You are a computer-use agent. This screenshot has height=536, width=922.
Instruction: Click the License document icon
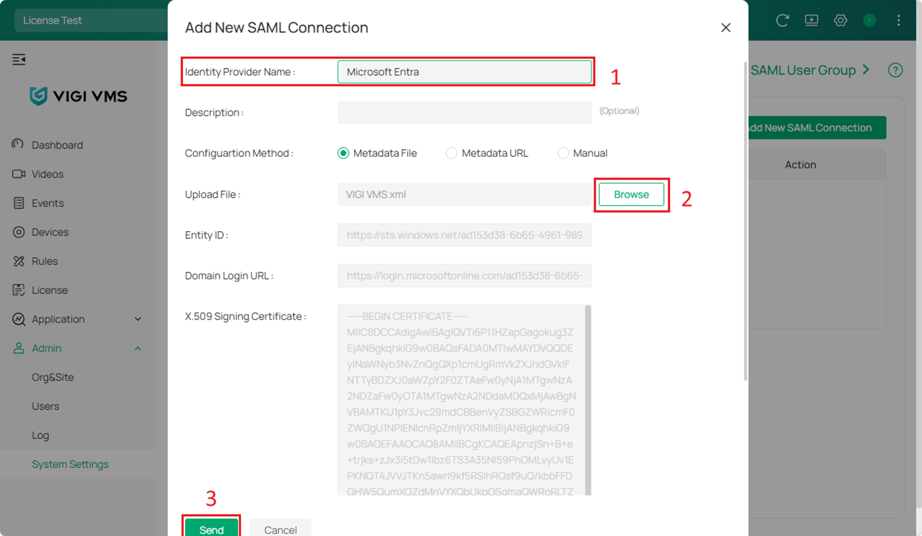coord(19,290)
